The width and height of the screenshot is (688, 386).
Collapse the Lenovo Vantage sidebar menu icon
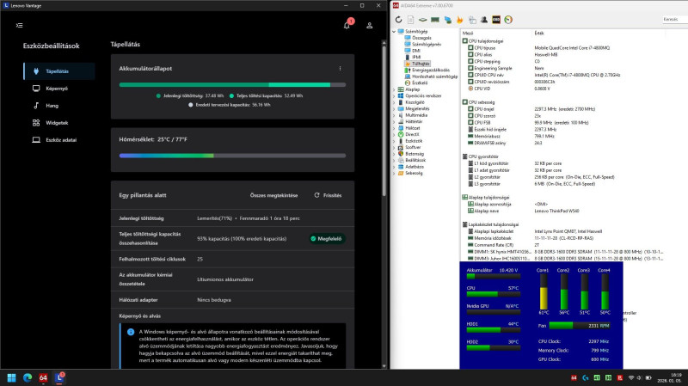tap(19, 26)
